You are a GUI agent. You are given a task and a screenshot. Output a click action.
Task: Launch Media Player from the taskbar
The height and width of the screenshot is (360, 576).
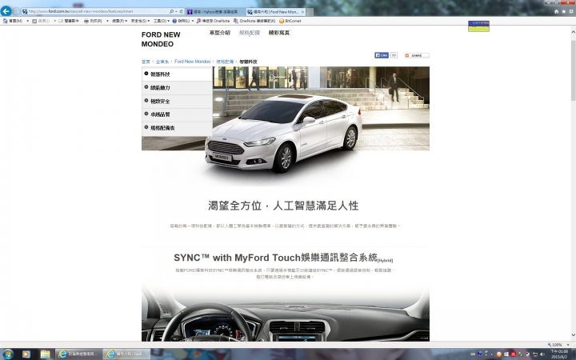[26, 354]
